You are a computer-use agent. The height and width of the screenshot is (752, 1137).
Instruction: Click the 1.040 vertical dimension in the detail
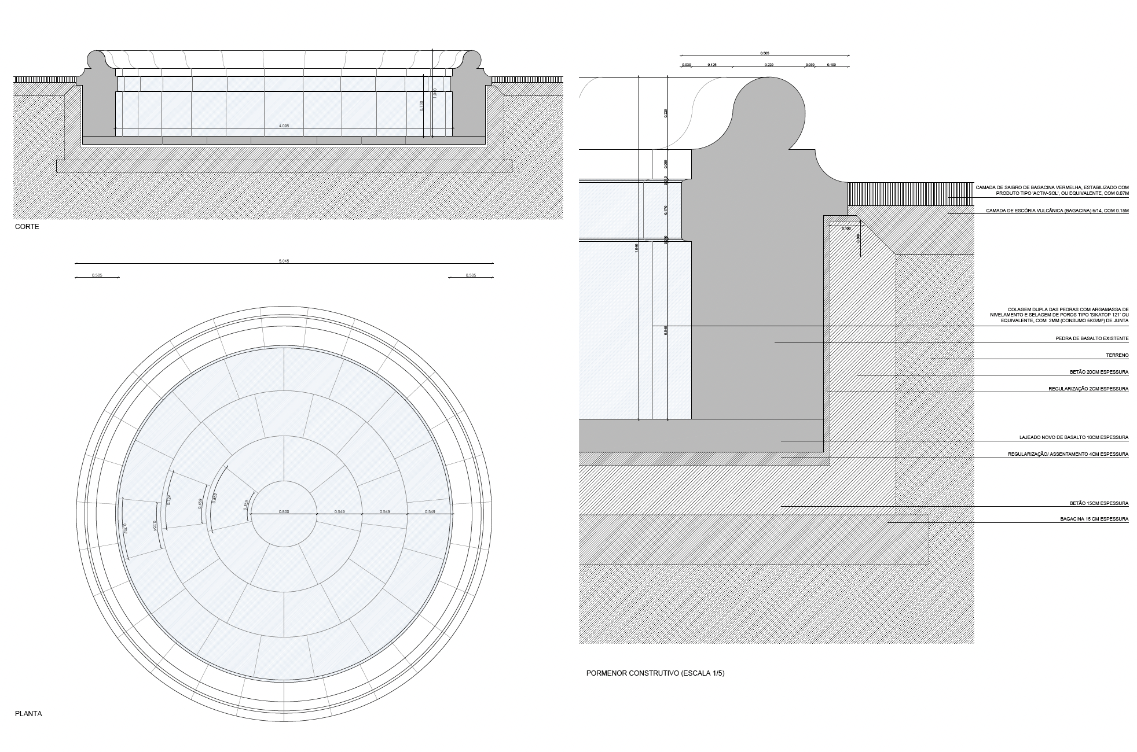point(637,247)
